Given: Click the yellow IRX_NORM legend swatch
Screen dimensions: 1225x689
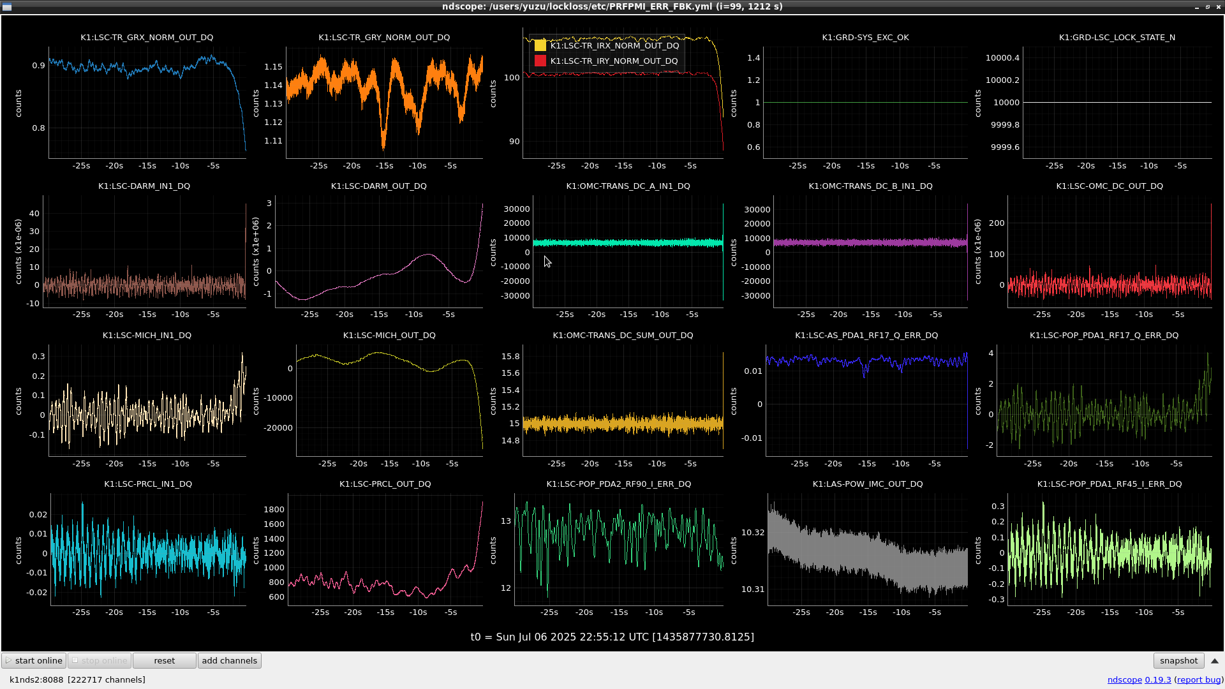Looking at the screenshot, I should (540, 46).
